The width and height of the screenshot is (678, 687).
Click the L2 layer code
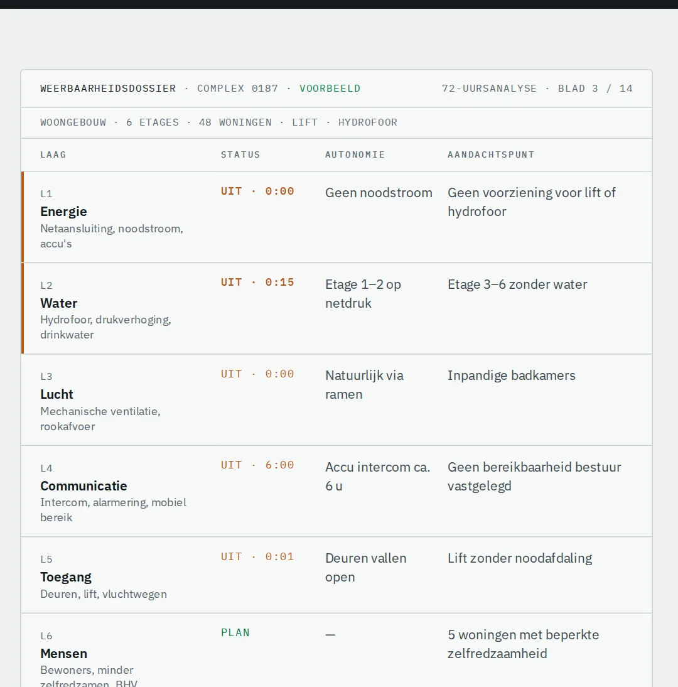46,286
